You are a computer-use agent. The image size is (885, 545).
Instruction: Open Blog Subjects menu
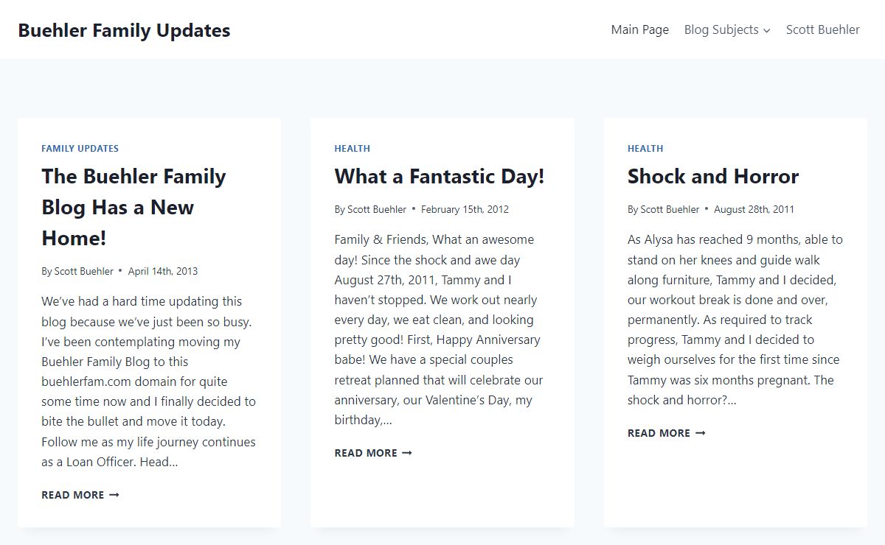726,29
